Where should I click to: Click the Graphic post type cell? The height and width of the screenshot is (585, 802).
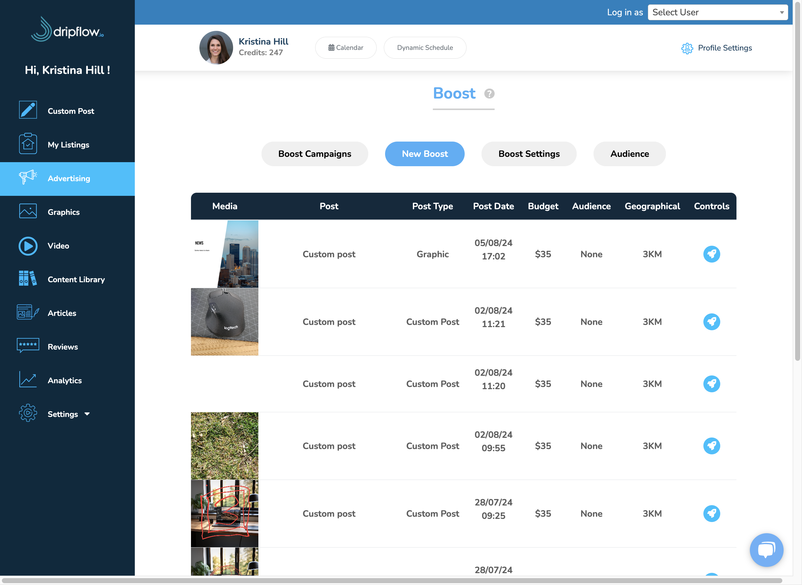433,254
